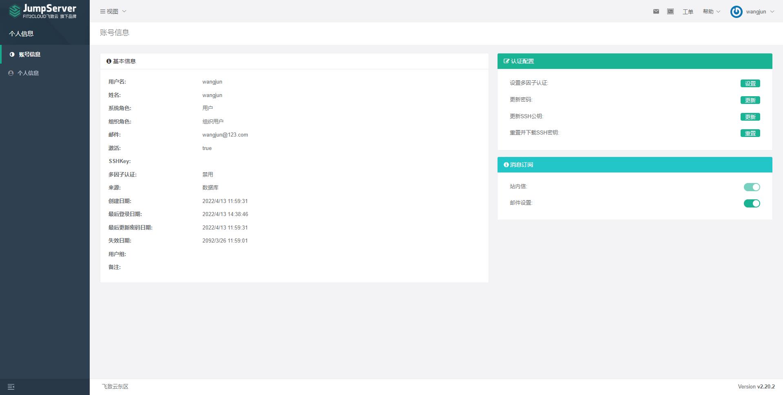Click the 重置并下载SSH密钥 label
783x395 pixels.
pyautogui.click(x=534, y=132)
